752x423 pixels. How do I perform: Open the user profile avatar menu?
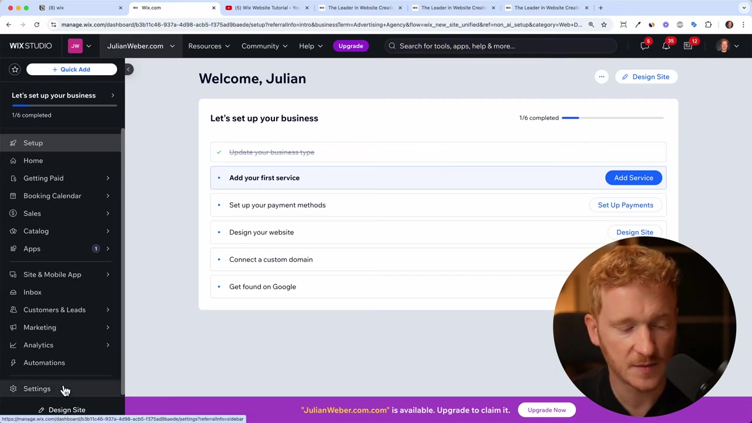(x=727, y=46)
